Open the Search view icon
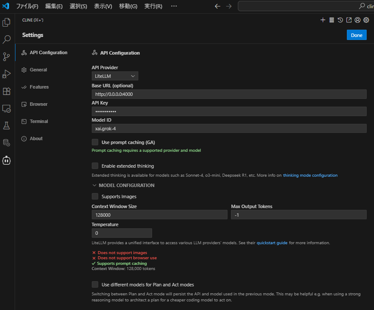The height and width of the screenshot is (310, 374). coord(6,39)
